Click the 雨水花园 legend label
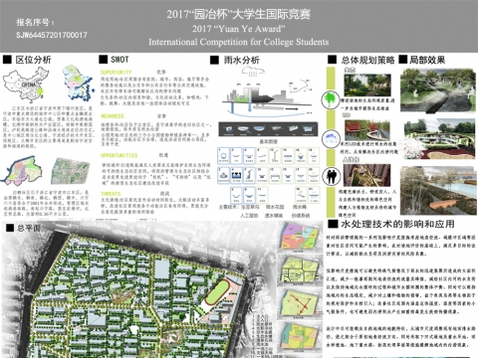Viewport: 478px width, 358px height. [275, 207]
